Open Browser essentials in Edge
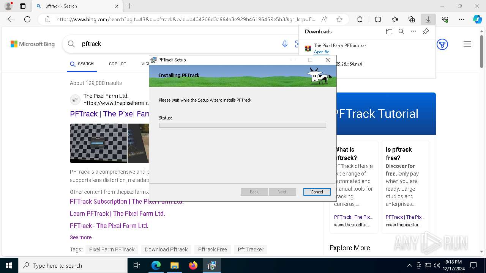Screen dimensions: 486x273 pos(445,19)
